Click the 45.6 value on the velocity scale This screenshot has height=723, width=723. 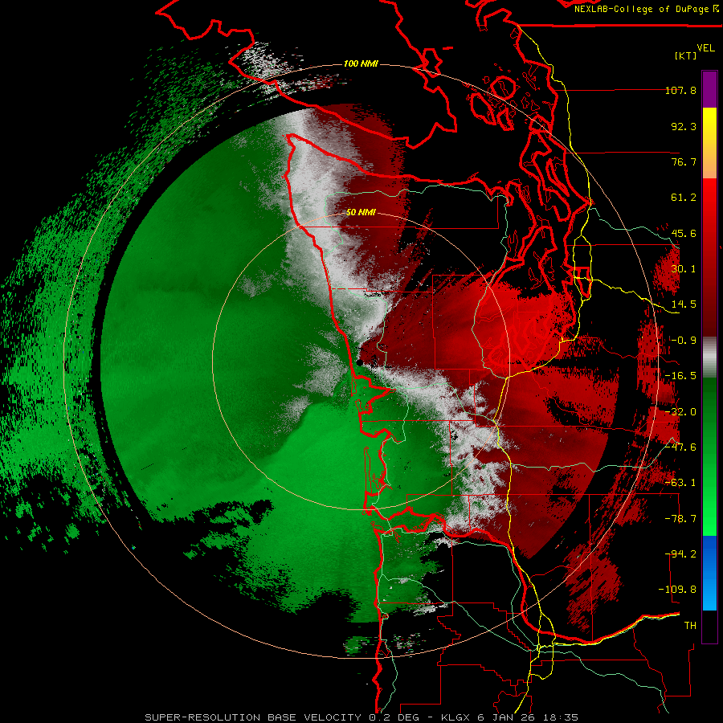click(684, 233)
